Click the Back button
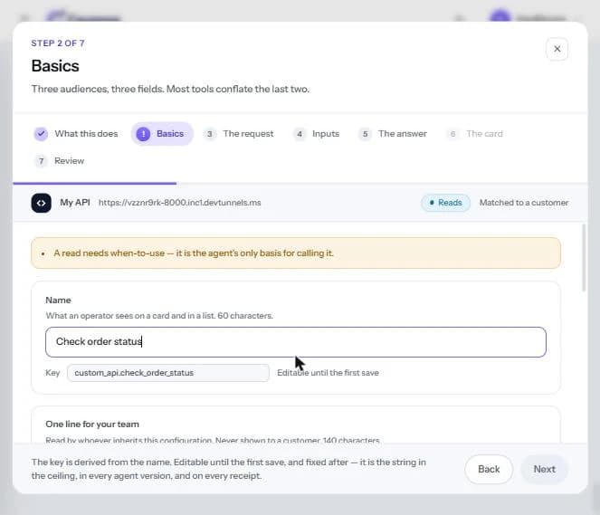Viewport: 600px width, 515px height. 489,469
